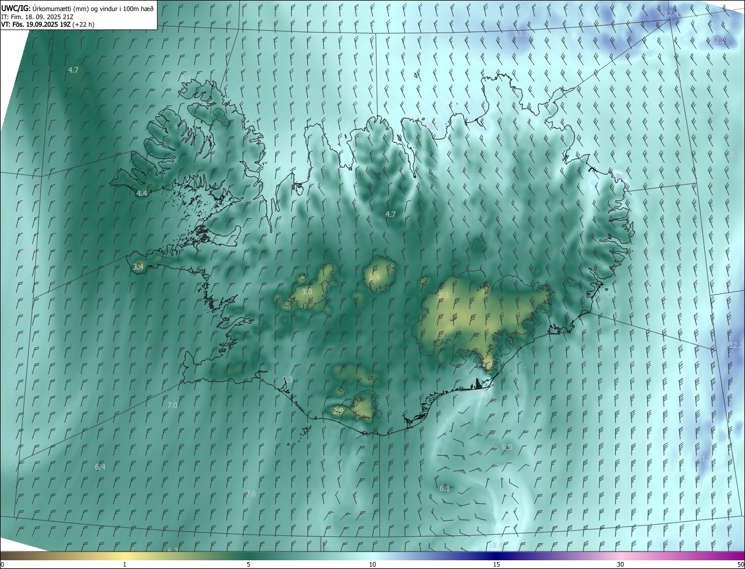Click the 1 tick on the color scale
The image size is (745, 569).
[125, 565]
